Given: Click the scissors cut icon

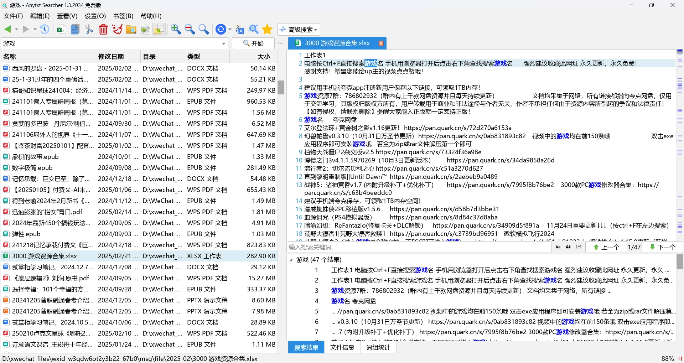Looking at the screenshot, I should point(89,30).
